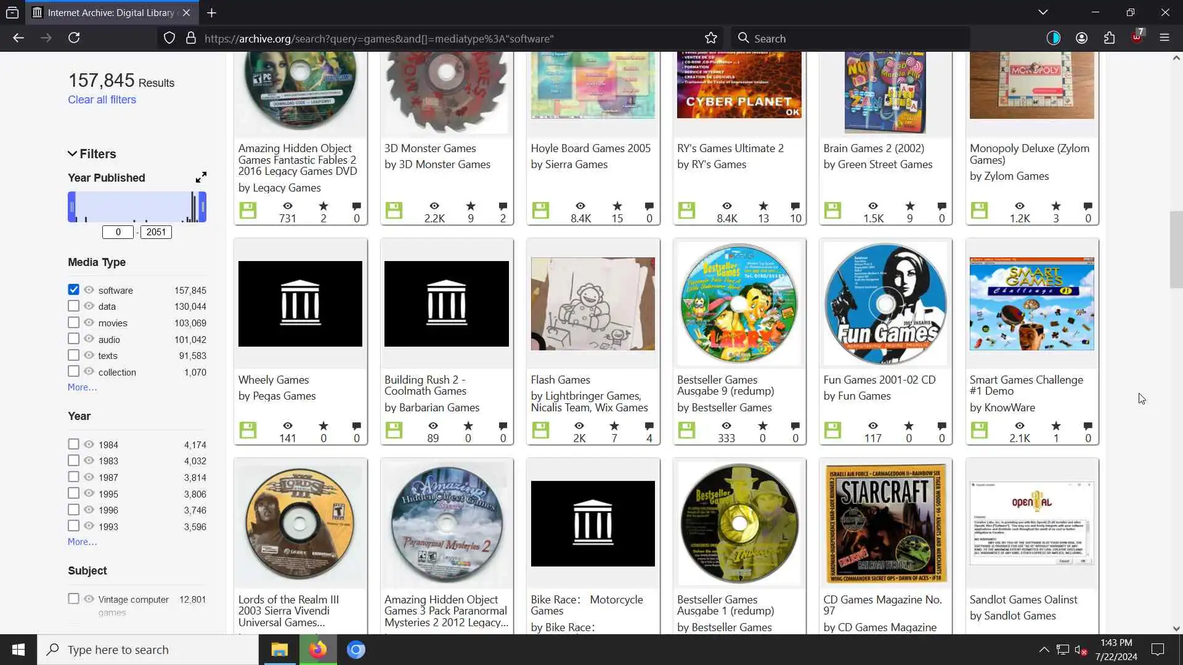
Task: Bookmark this page with the star icon
Action: (711, 38)
